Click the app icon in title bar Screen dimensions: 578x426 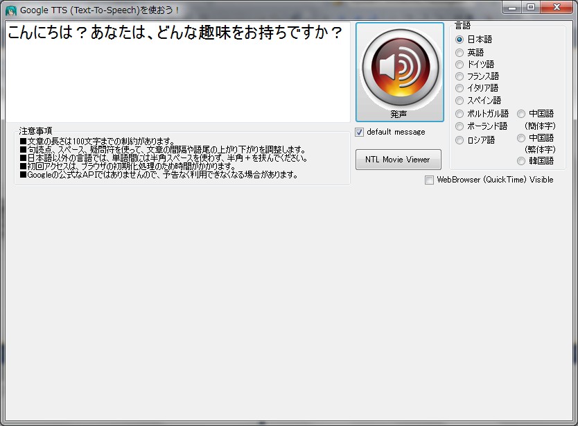click(11, 10)
